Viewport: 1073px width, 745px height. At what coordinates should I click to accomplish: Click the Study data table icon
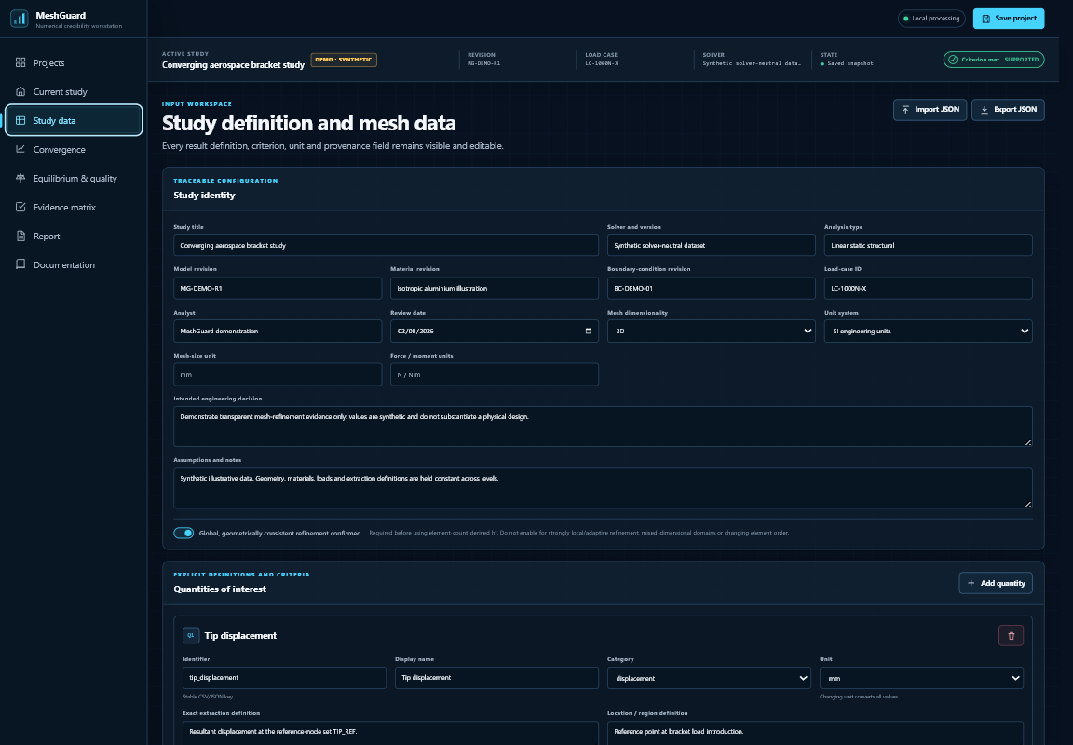tap(20, 120)
